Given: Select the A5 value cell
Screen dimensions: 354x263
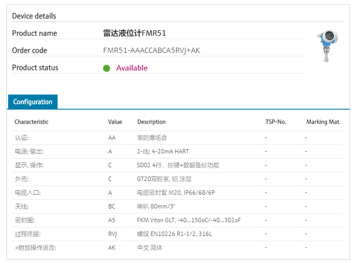Looking at the screenshot, I should (112, 220).
